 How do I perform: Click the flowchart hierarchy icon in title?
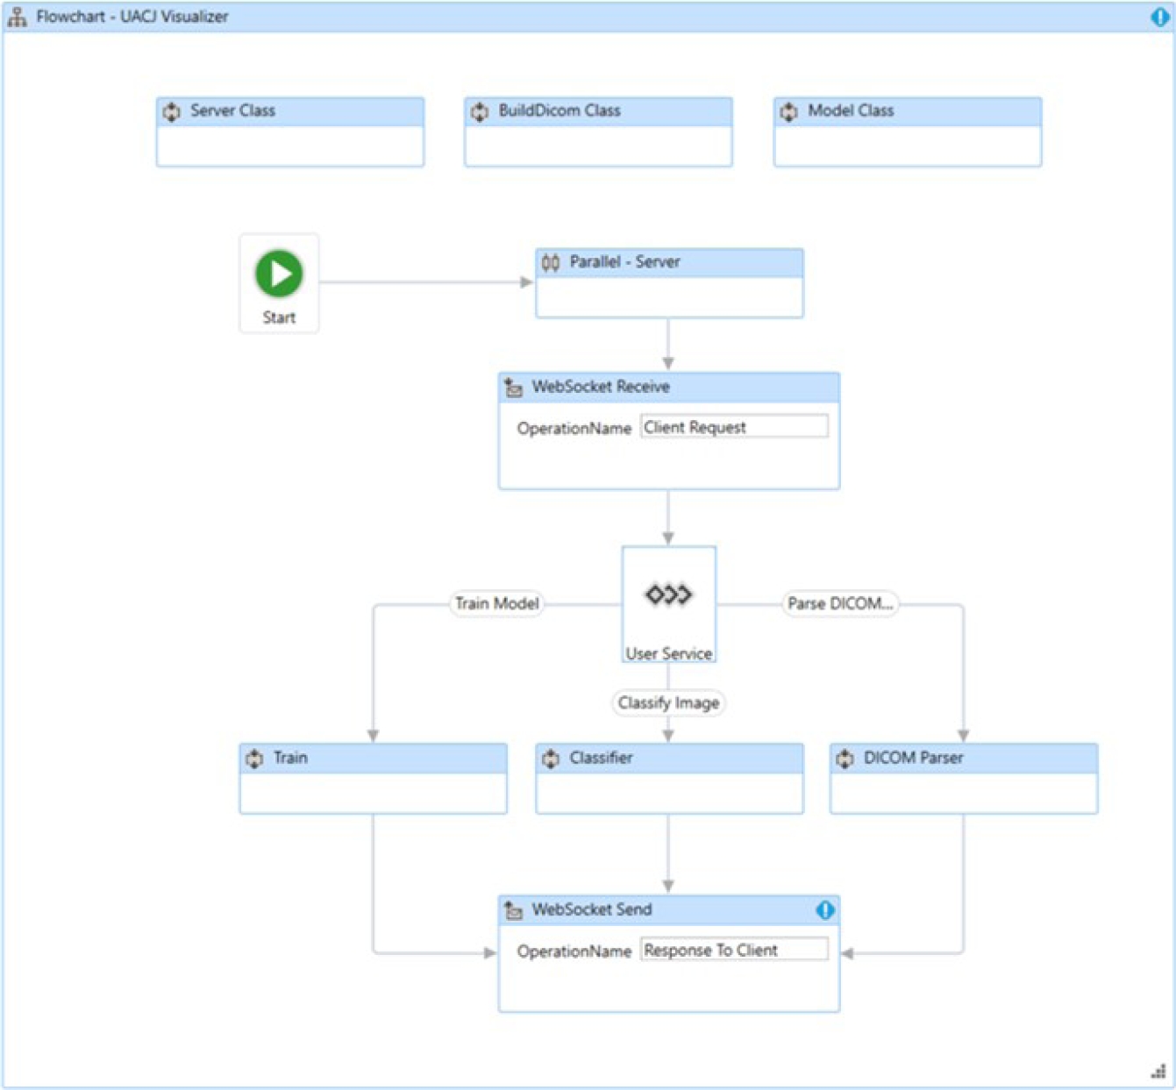pos(17,17)
